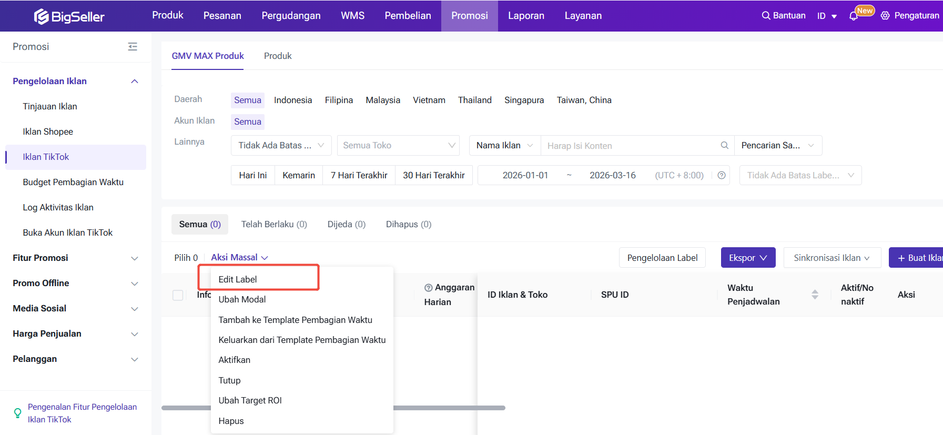Click the Pengaturan gear icon
This screenshot has width=943, height=435.
(x=885, y=16)
